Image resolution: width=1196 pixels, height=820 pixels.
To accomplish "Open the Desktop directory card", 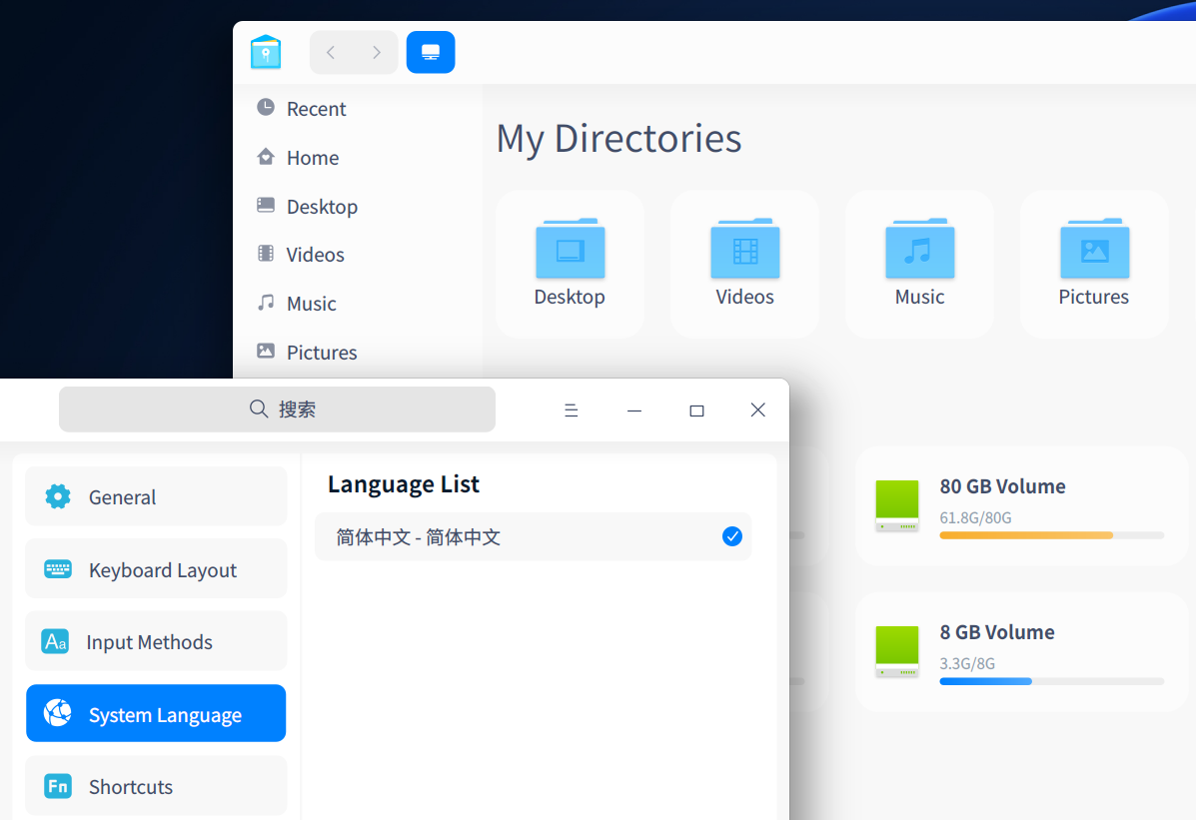I will click(570, 263).
